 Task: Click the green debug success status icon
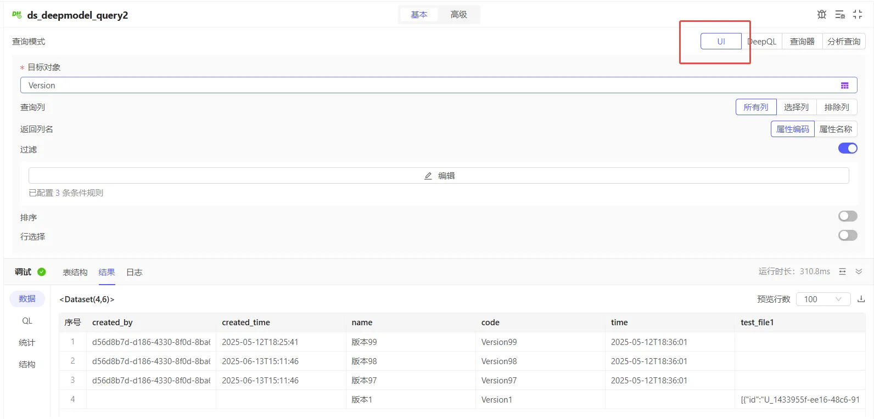pyautogui.click(x=42, y=272)
